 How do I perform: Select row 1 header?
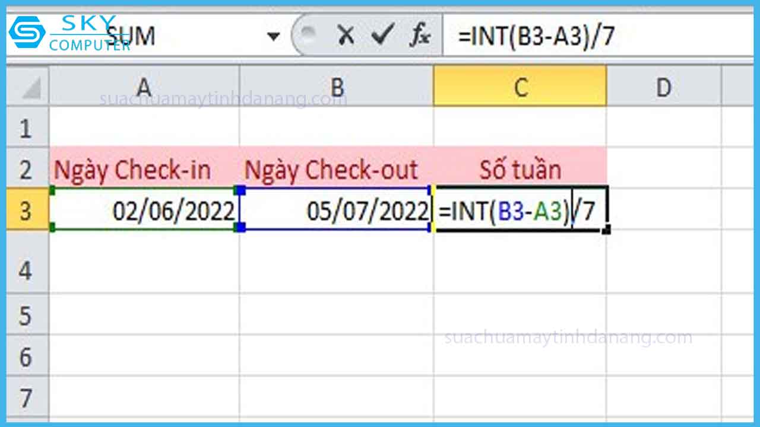(26, 128)
